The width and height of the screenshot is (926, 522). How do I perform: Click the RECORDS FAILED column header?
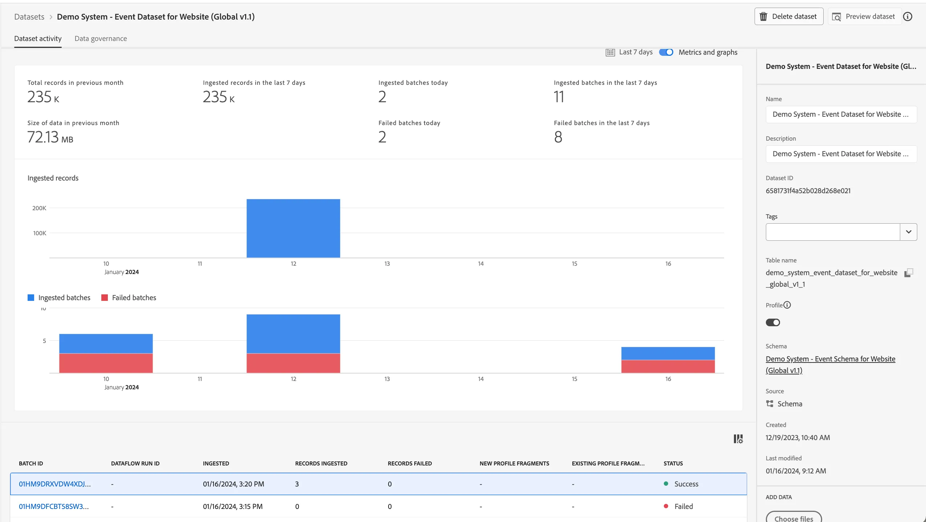coord(410,463)
